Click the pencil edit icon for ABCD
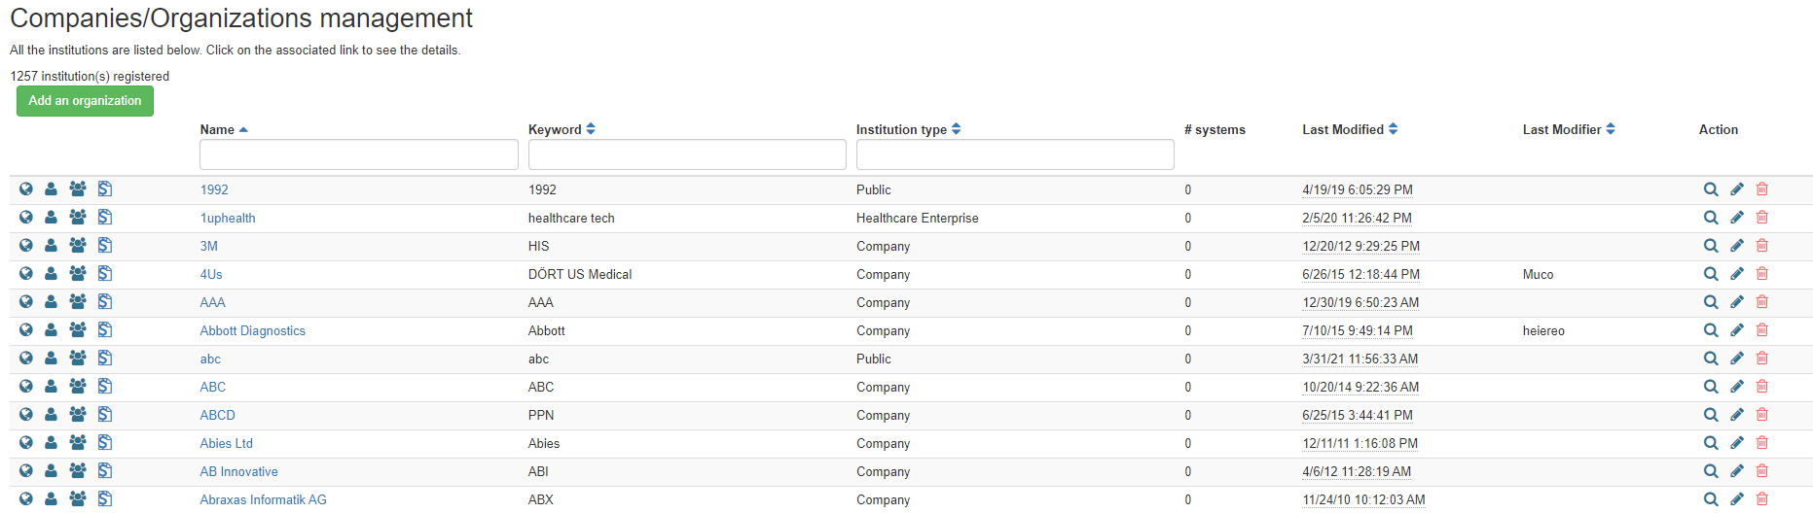The width and height of the screenshot is (1813, 513). (x=1737, y=415)
